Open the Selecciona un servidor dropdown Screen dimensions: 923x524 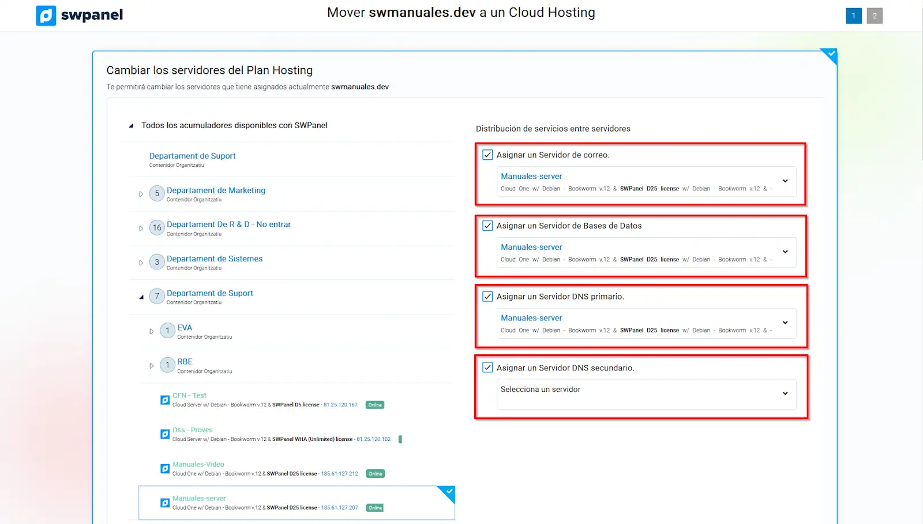click(x=646, y=394)
